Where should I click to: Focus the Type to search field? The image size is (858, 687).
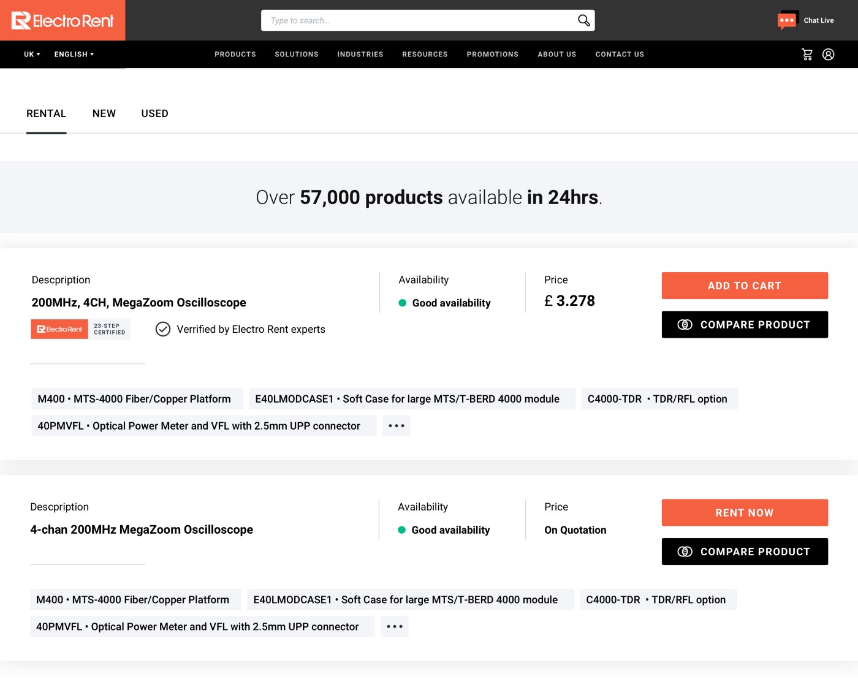(428, 20)
